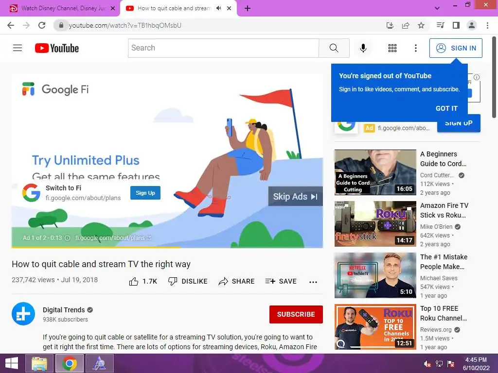Image resolution: width=498 pixels, height=373 pixels.
Task: Go to YouTube home via logo
Action: point(57,48)
